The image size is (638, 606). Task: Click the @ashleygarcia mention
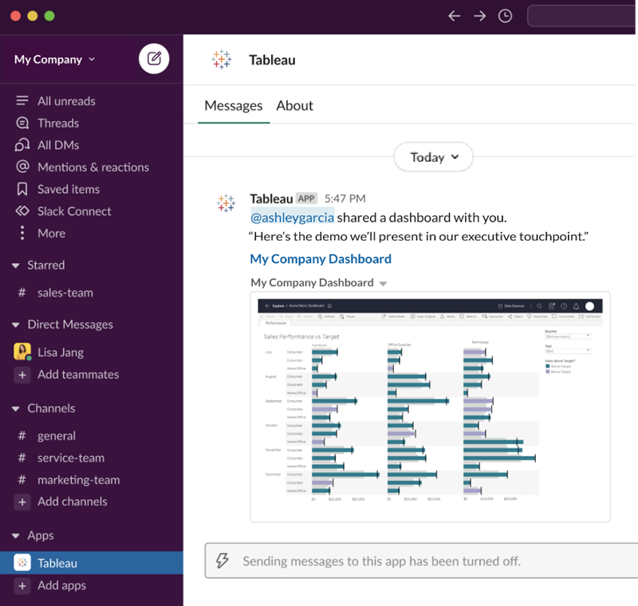pyautogui.click(x=293, y=217)
